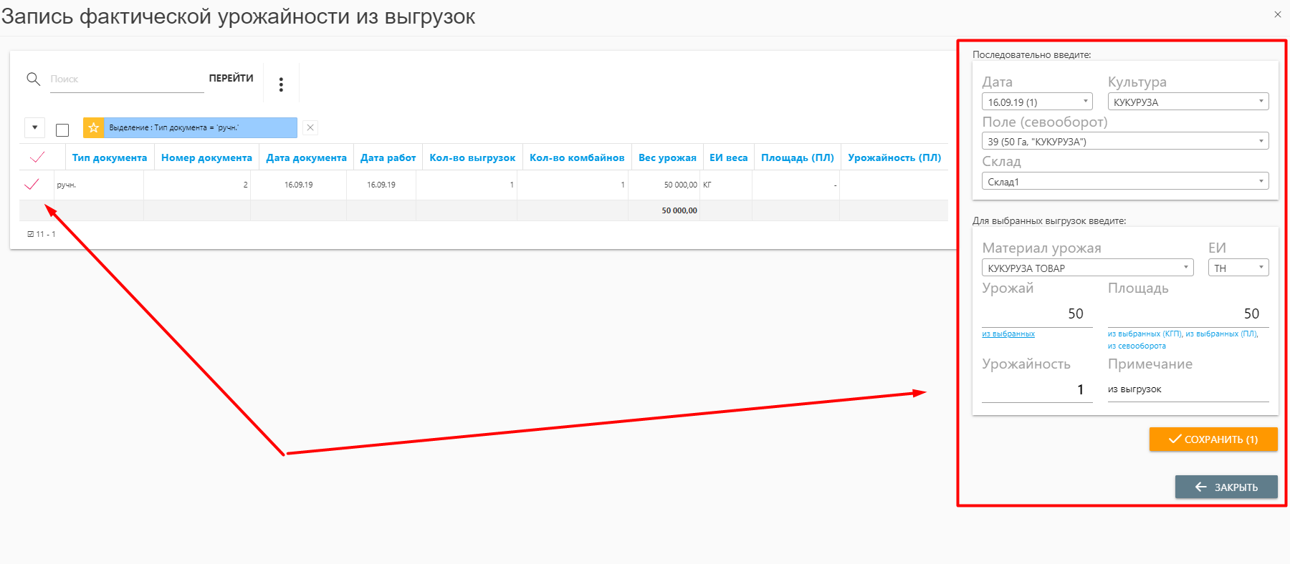1290x564 pixels.
Task: Click the search magnifier icon
Action: [33, 79]
